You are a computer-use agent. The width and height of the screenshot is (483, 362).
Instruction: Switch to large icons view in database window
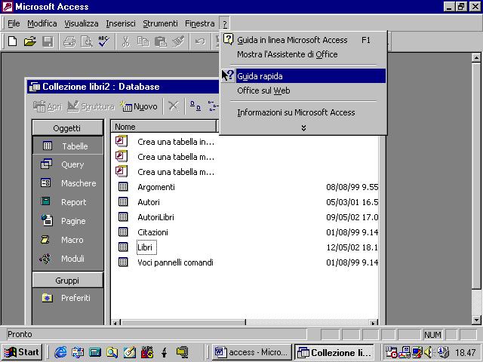click(195, 106)
